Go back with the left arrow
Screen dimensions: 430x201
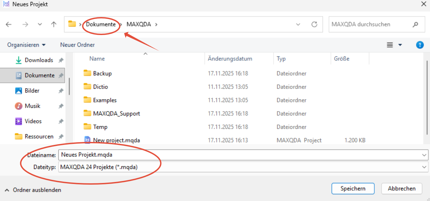pos(9,24)
